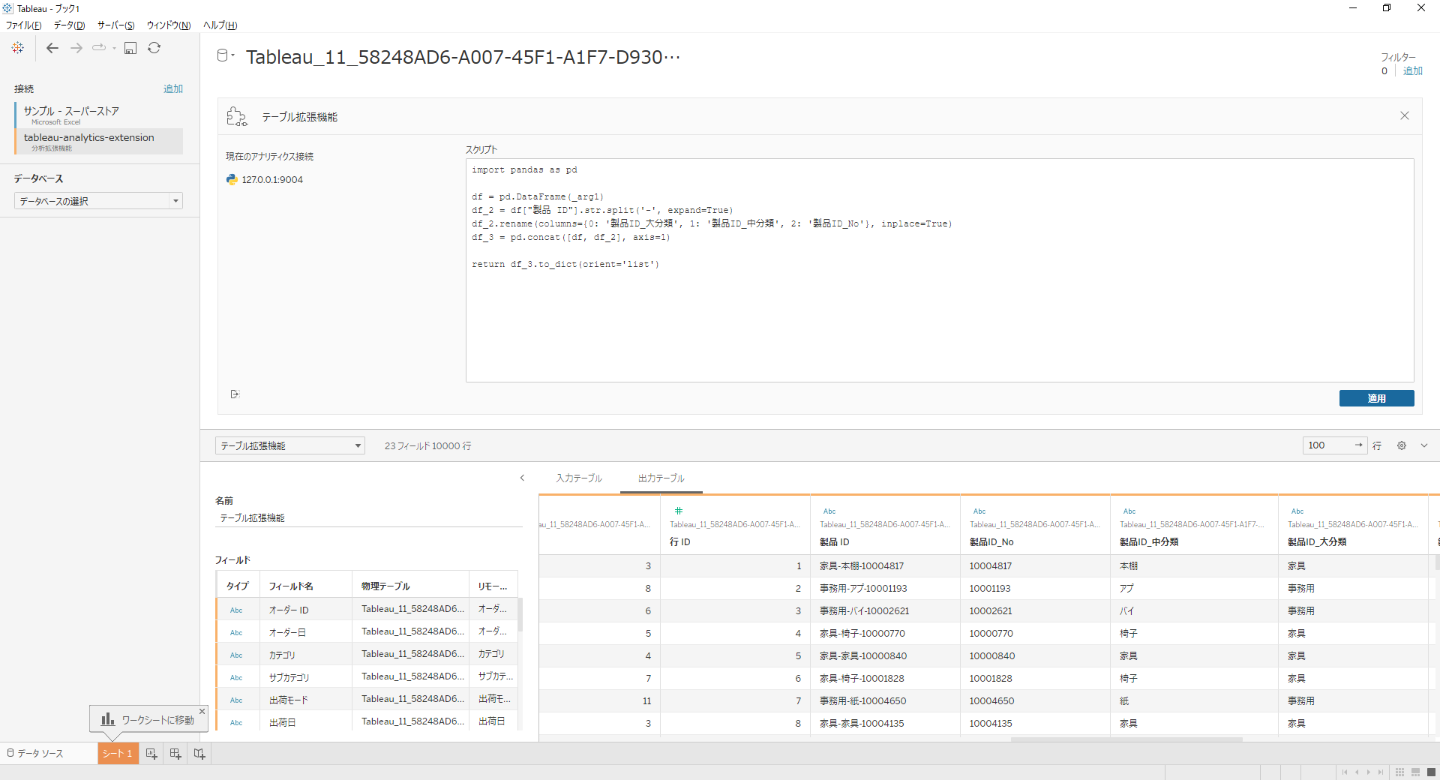Switch to the 出力テーブル tab

[661, 478]
